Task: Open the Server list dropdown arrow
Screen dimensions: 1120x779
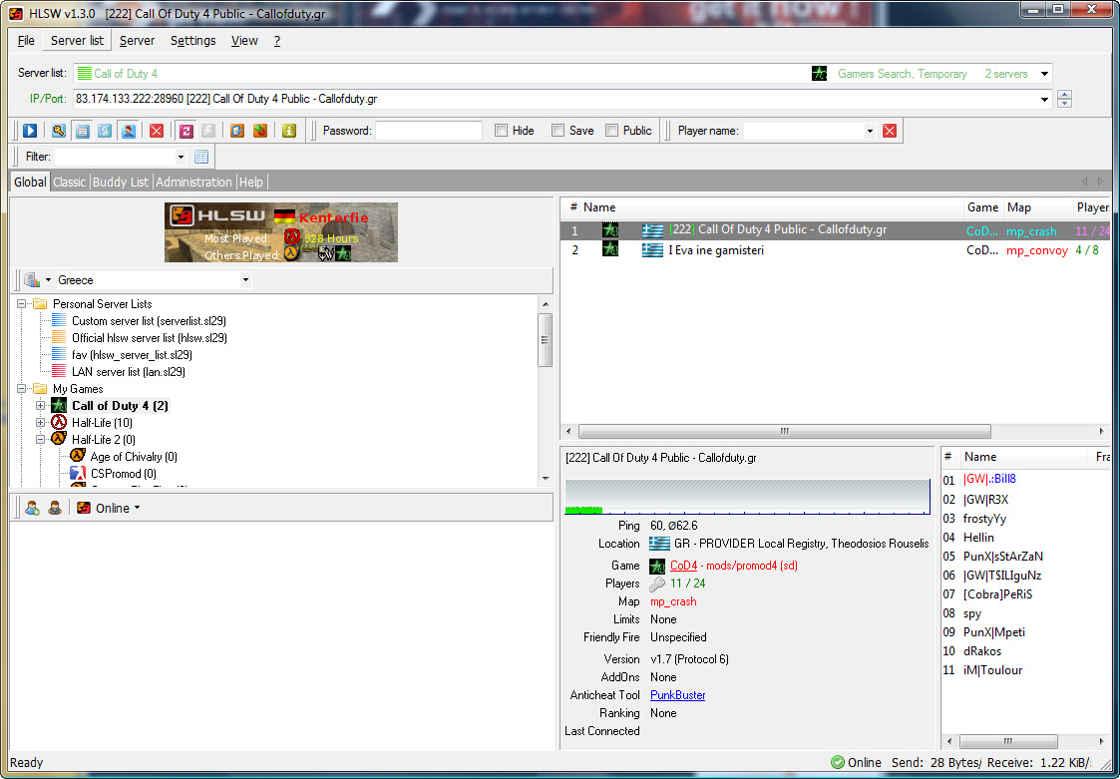Action: pyautogui.click(x=1044, y=74)
